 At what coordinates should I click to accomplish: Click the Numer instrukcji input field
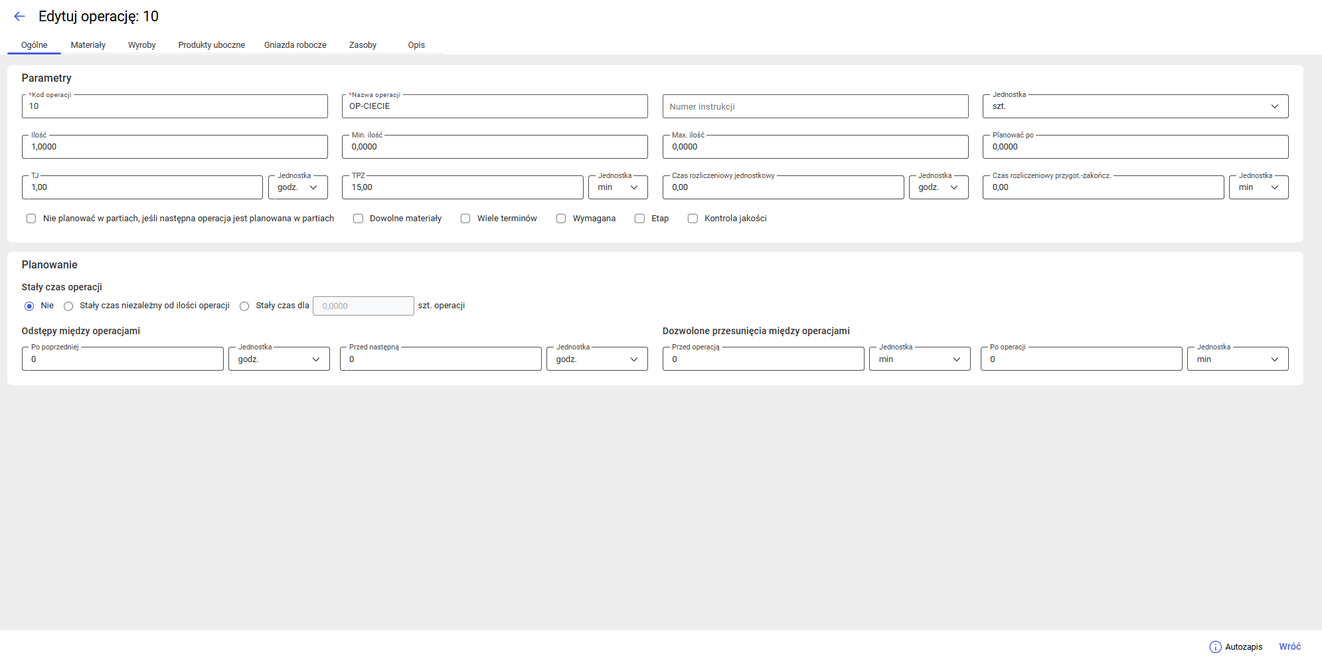click(x=815, y=106)
